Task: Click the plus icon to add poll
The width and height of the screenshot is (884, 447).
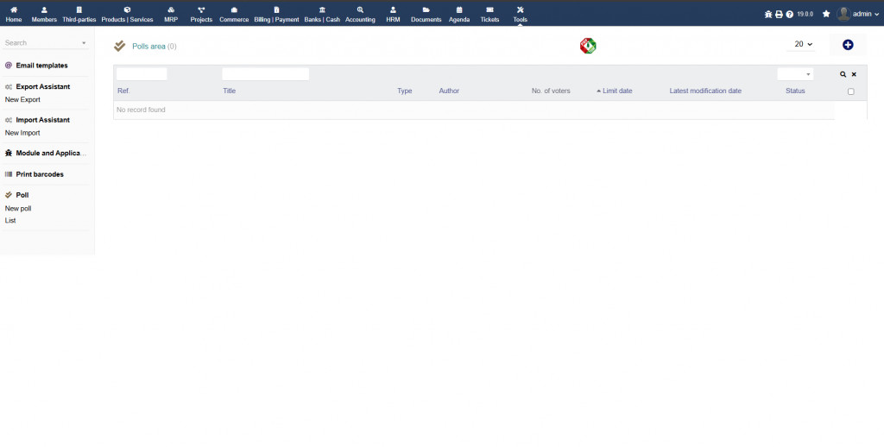Action: [848, 45]
